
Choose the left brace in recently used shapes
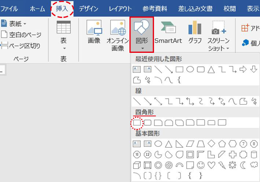pos(179,80)
